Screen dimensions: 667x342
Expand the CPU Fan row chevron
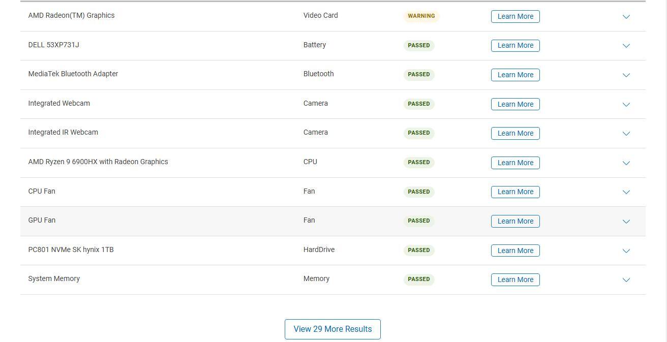coord(626,192)
